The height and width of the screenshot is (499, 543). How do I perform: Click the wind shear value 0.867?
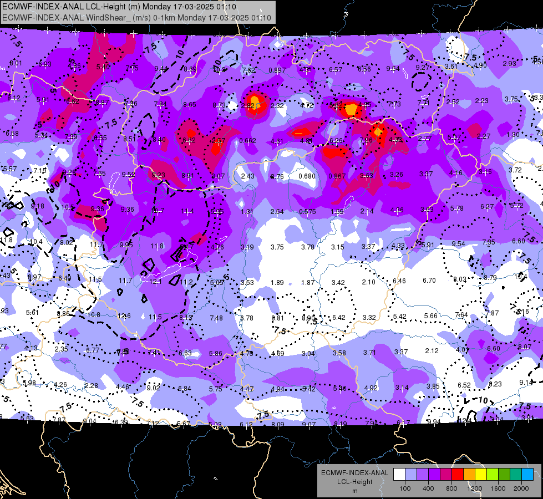pos(337,176)
